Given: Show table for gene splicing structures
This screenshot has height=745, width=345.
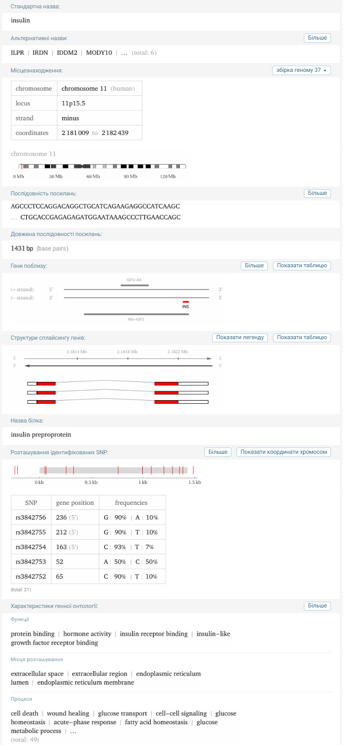Looking at the screenshot, I should [x=302, y=338].
